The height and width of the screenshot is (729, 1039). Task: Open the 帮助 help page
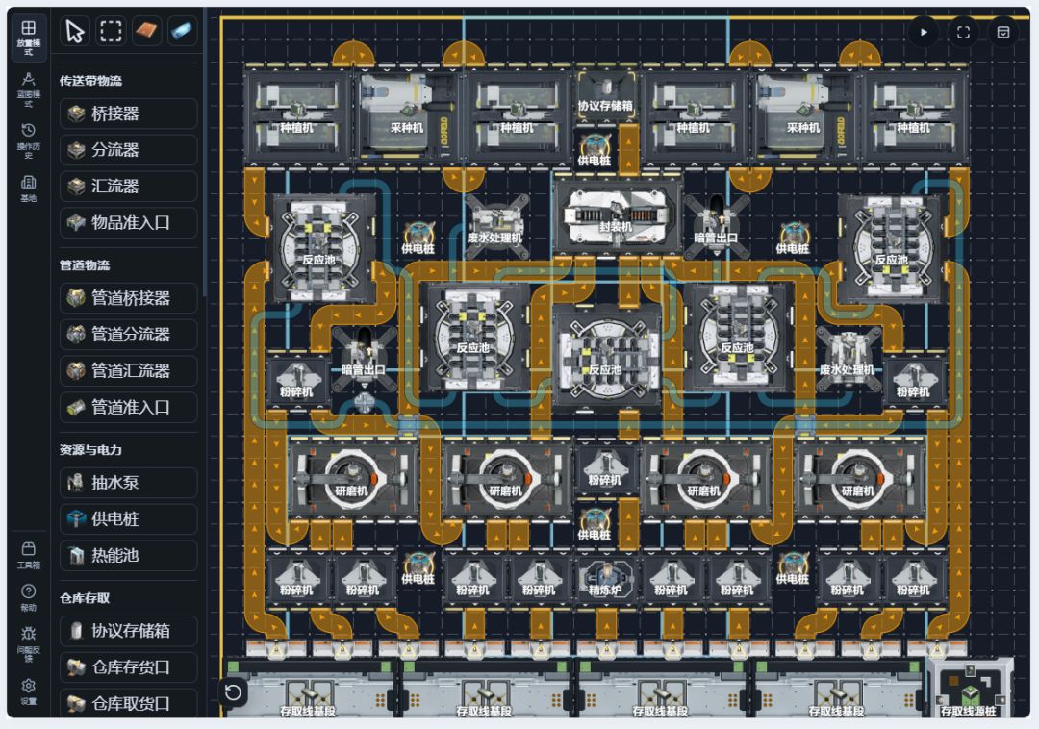[29, 598]
